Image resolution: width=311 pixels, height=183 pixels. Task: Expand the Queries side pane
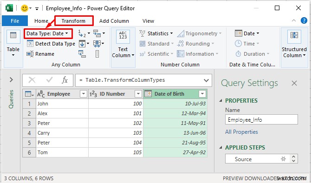[x=11, y=80]
